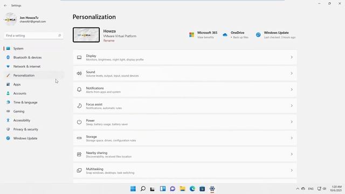The image size is (345, 194).
Task: Open the Network & internet wifi icon
Action: (8, 66)
